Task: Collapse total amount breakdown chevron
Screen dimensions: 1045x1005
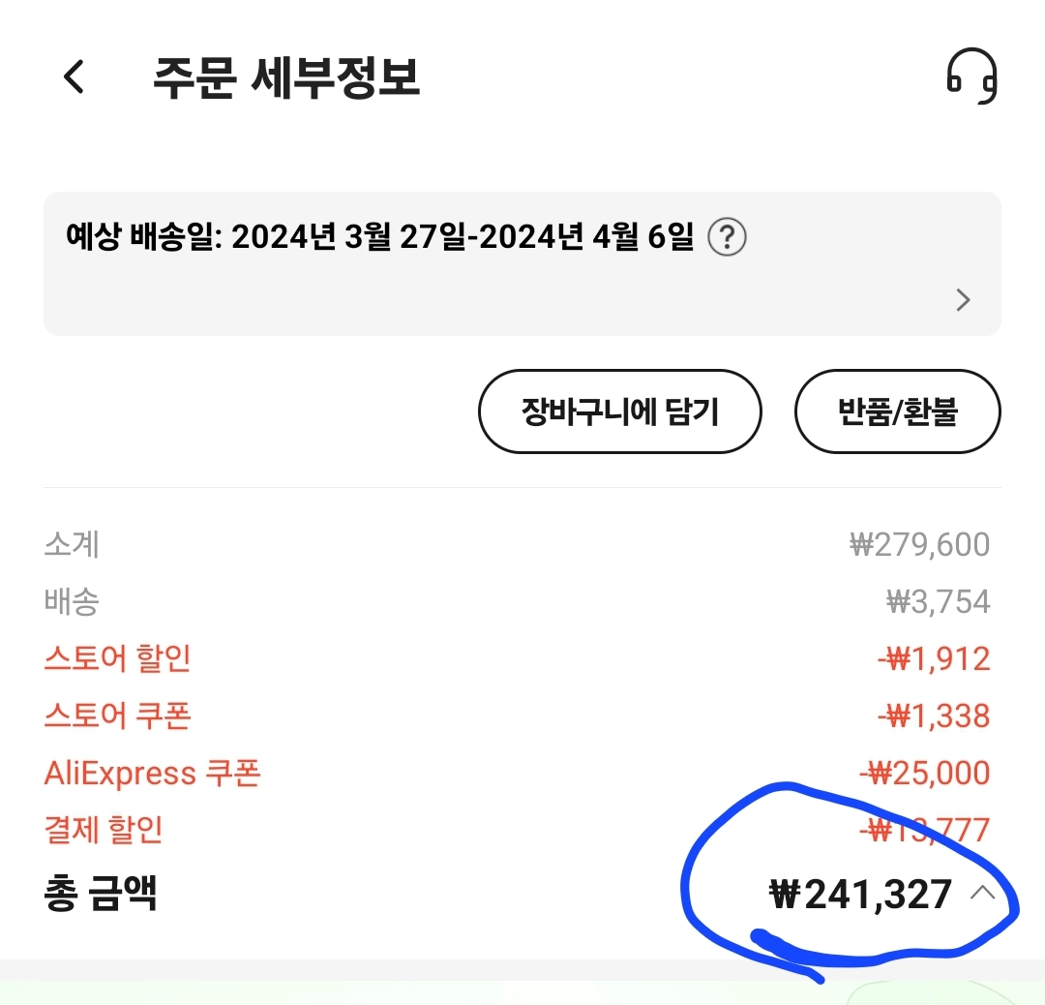Action: (x=982, y=894)
